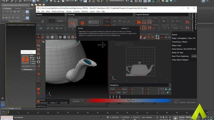This screenshot has width=214, height=120.
Task: Select the Edit mode radio button
Action: tap(30, 60)
